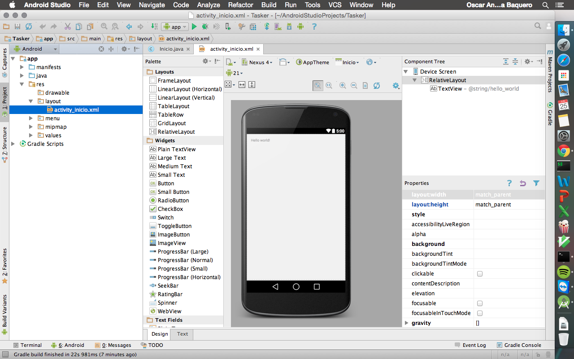Expand the gravity property

[x=407, y=323]
